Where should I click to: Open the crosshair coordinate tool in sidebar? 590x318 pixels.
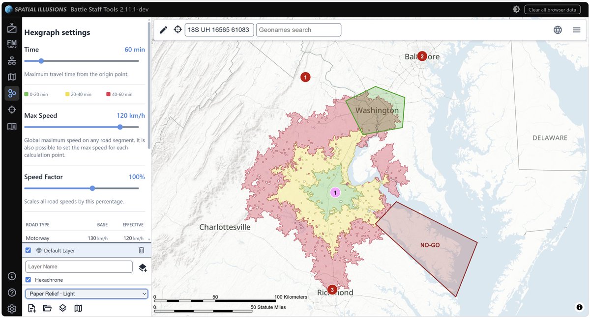click(12, 109)
